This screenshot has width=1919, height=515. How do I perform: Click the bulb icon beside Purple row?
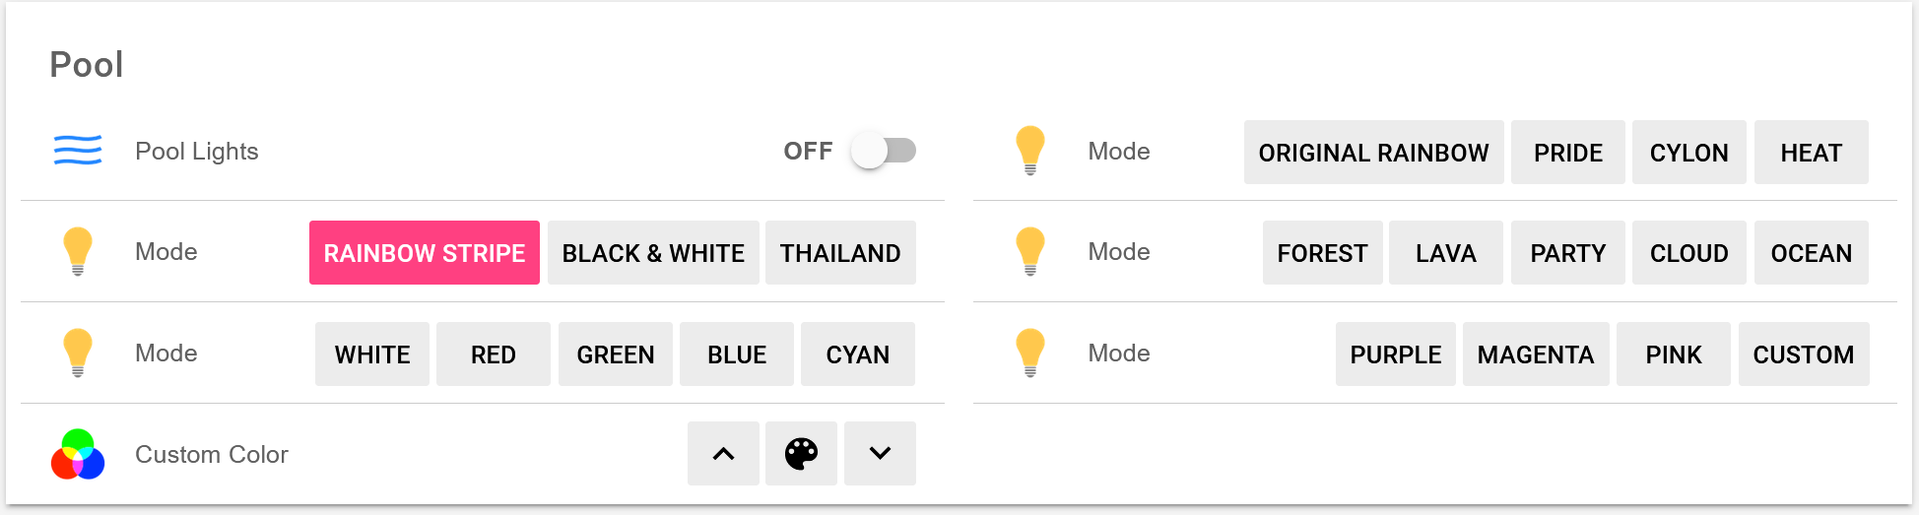point(1030,353)
